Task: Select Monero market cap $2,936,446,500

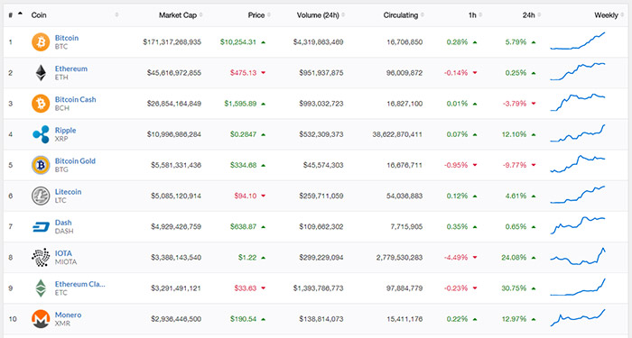Action: (x=176, y=319)
